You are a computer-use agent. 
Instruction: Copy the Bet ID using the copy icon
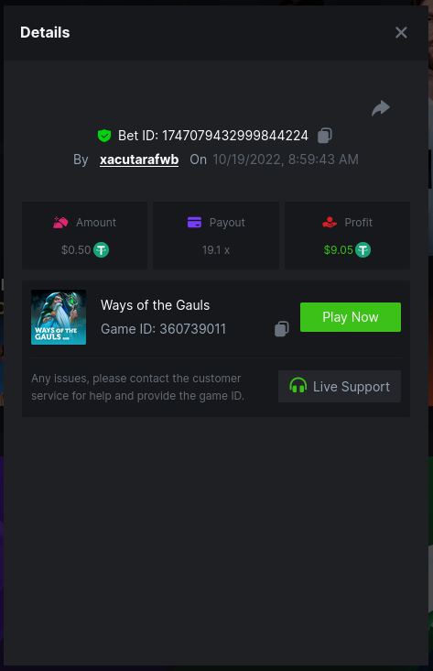(325, 136)
